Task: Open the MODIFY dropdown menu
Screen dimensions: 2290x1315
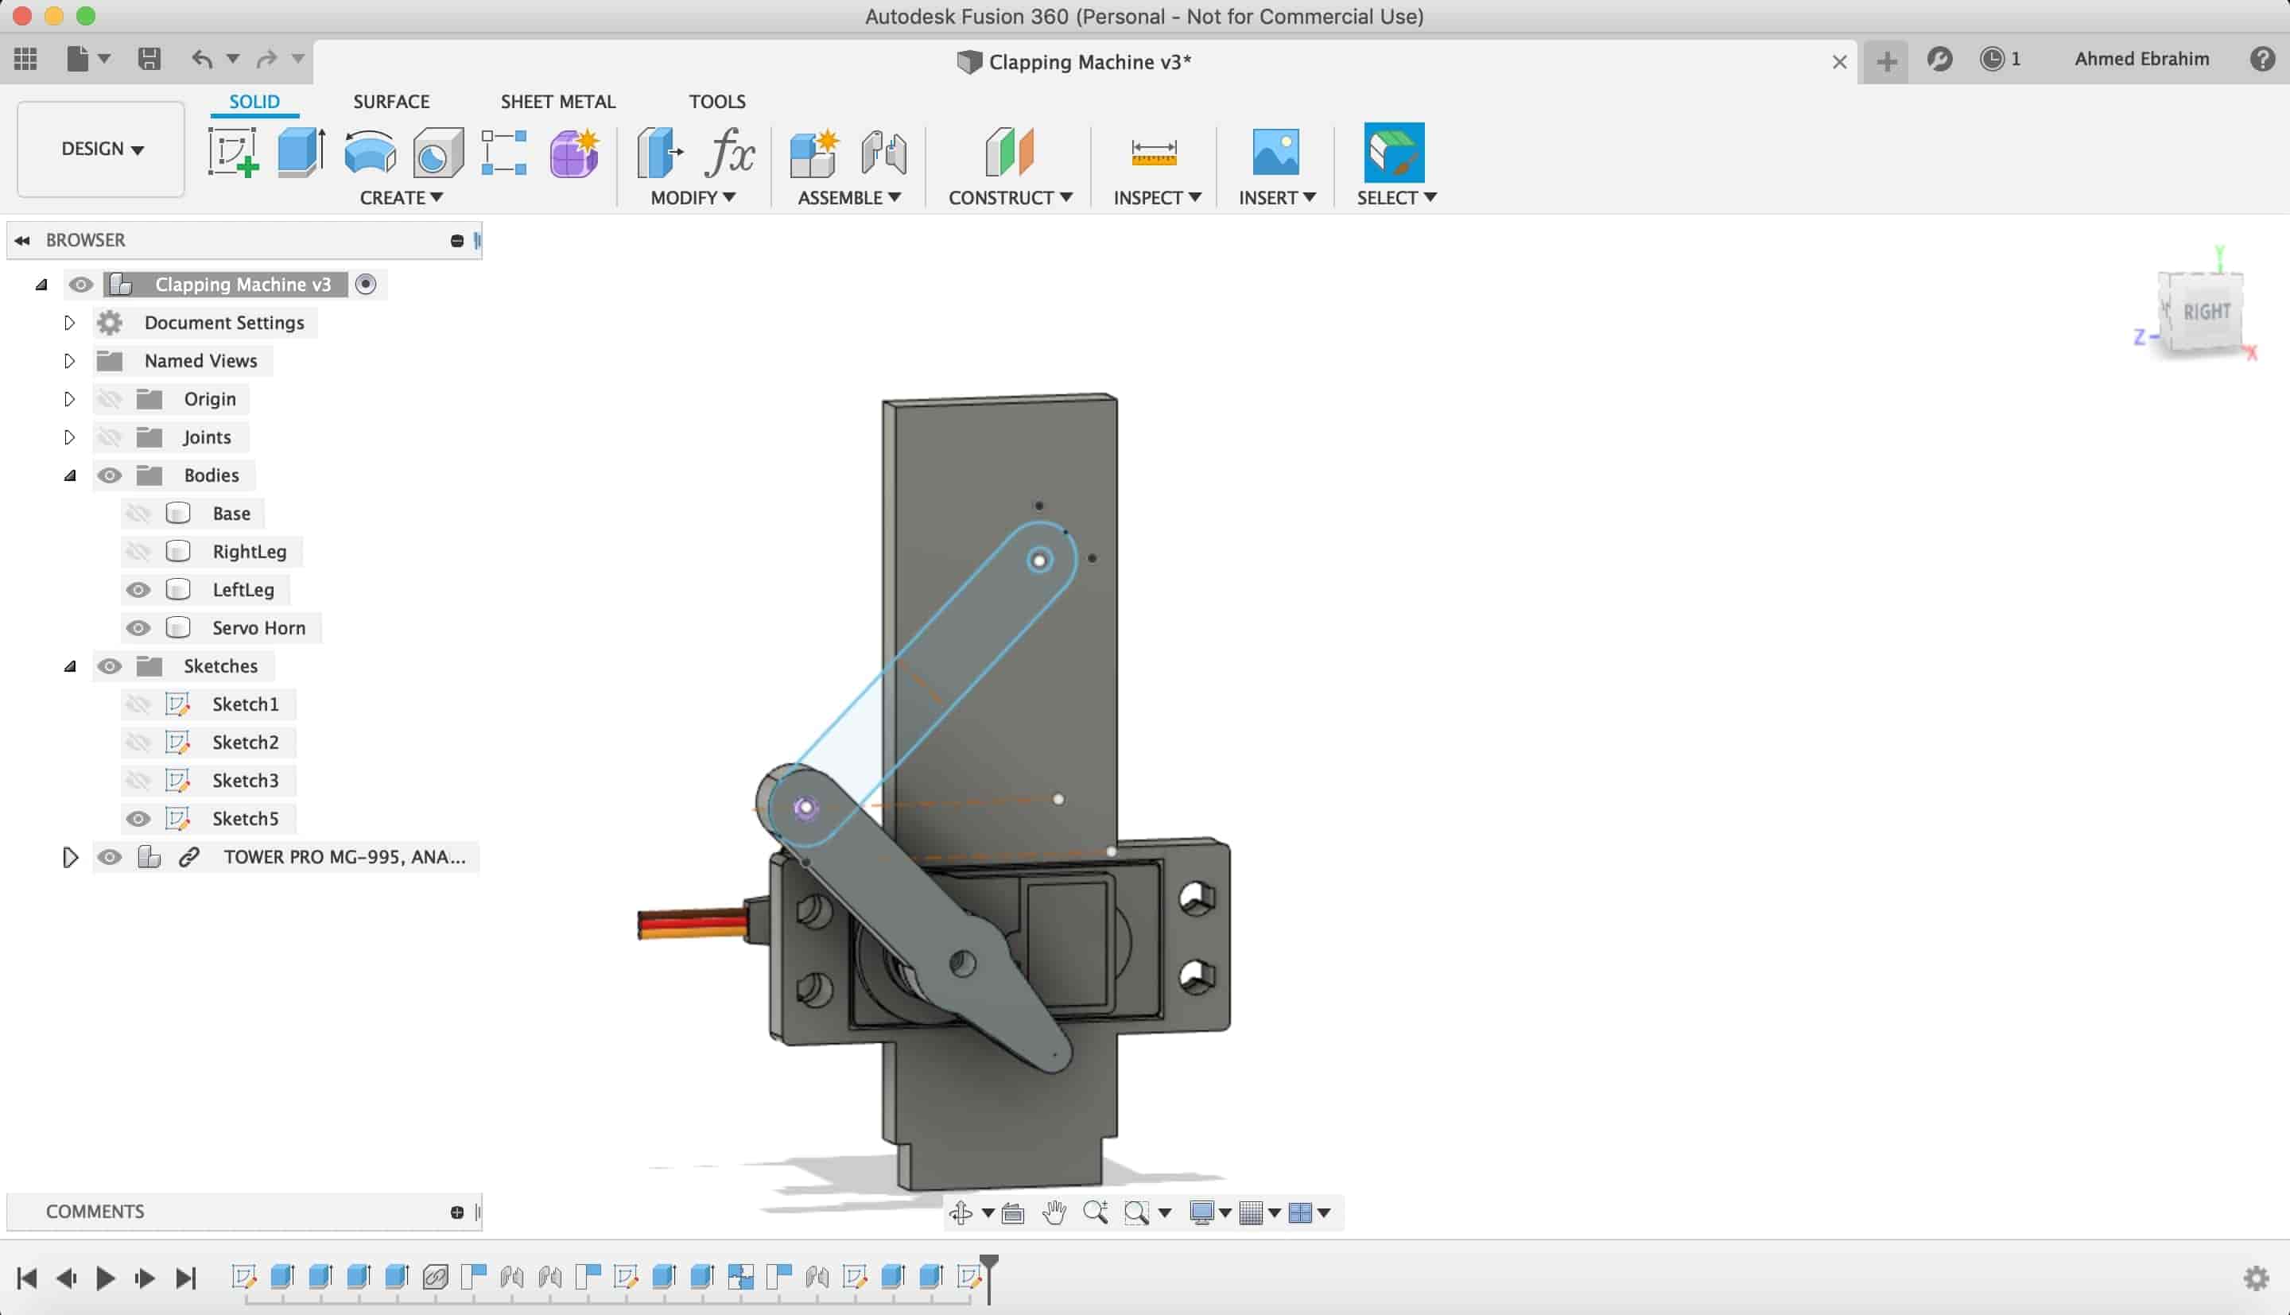Action: click(693, 197)
